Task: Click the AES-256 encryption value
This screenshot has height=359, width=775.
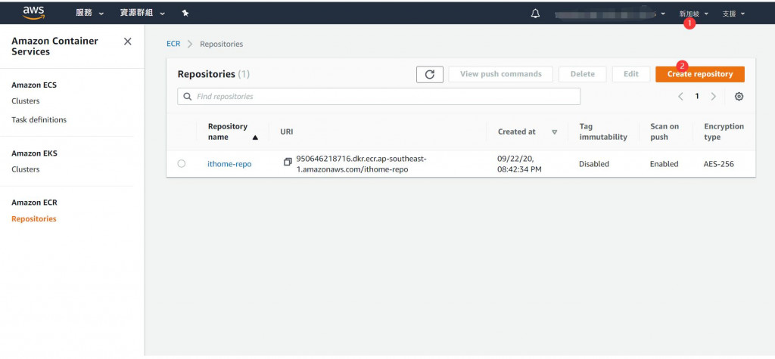Action: [x=719, y=164]
